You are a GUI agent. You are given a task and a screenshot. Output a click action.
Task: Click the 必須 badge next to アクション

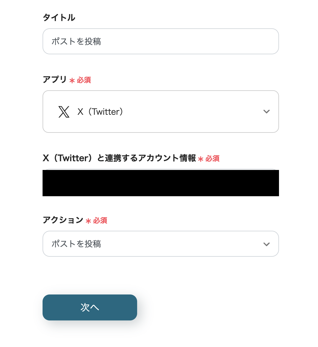click(100, 220)
